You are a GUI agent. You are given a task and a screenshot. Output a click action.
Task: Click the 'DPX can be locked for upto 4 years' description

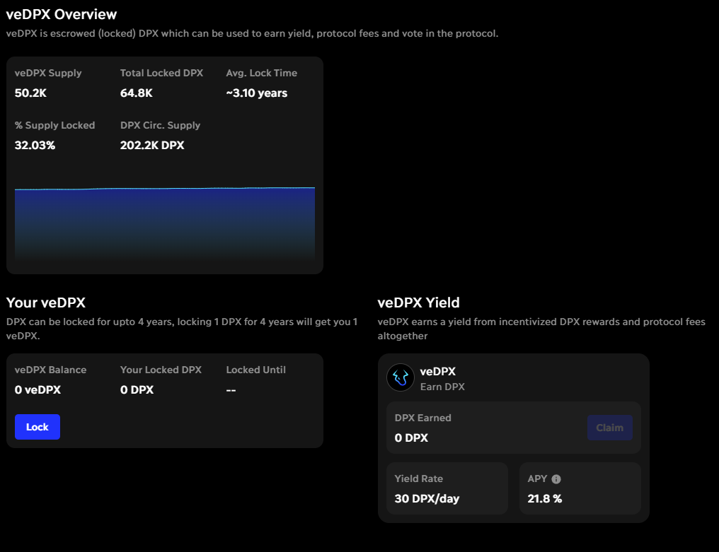(182, 329)
